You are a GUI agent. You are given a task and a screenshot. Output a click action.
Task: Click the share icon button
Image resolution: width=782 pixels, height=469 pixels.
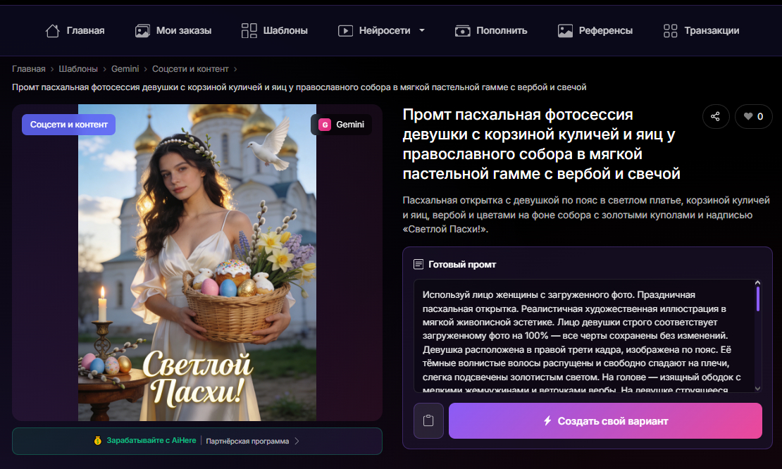[x=716, y=117]
